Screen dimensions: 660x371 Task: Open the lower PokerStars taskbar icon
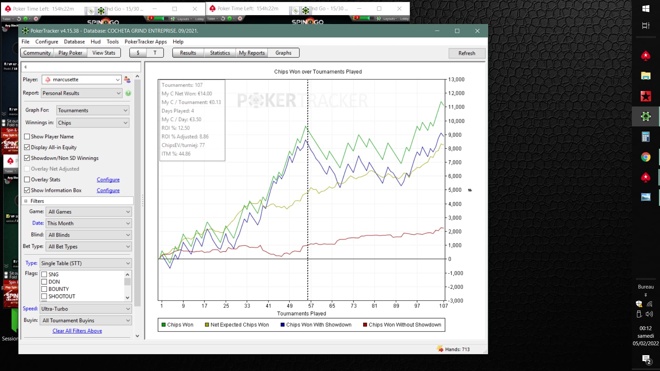coord(646,177)
